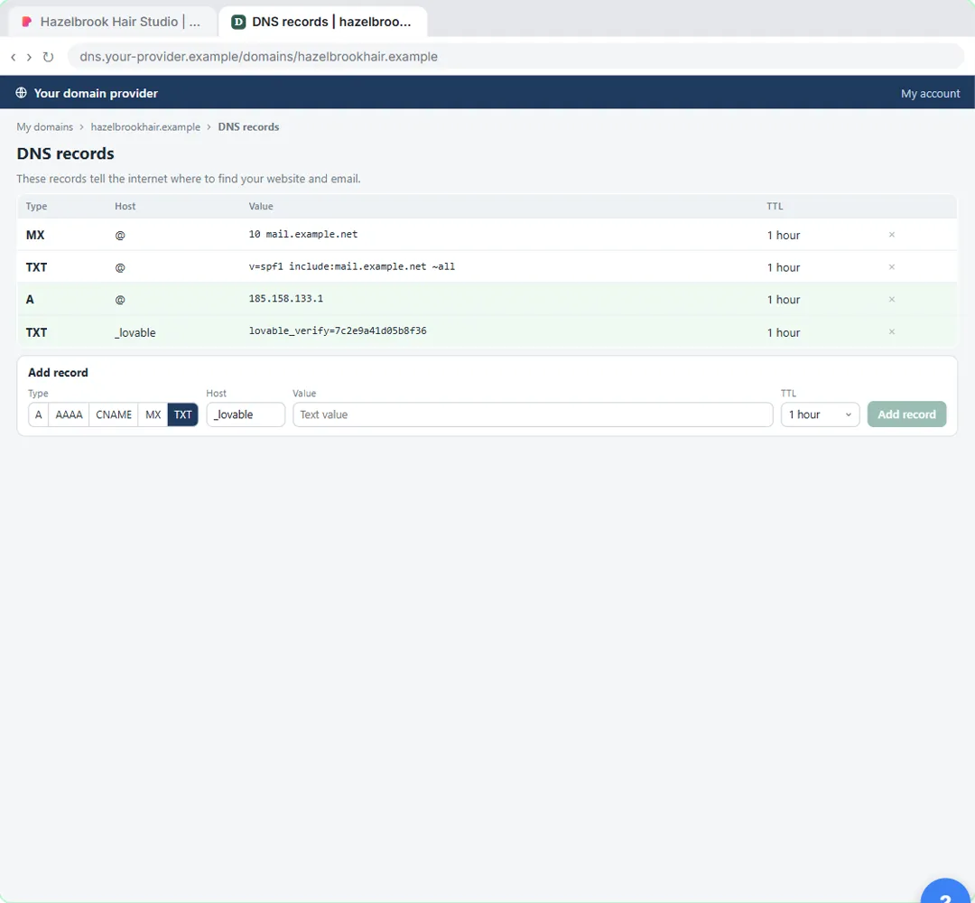This screenshot has height=903, width=975.
Task: Click the DNS records page heading
Action: coord(65,154)
